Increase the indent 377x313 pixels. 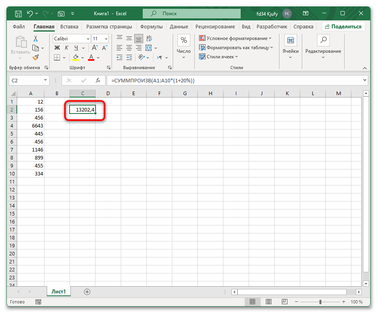point(129,58)
